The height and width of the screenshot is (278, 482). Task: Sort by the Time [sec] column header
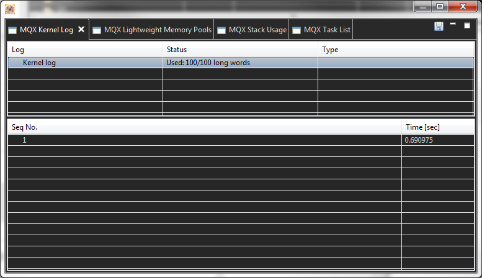tap(438, 127)
